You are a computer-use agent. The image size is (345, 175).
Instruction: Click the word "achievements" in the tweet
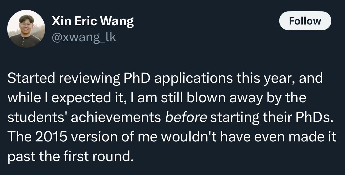point(116,117)
